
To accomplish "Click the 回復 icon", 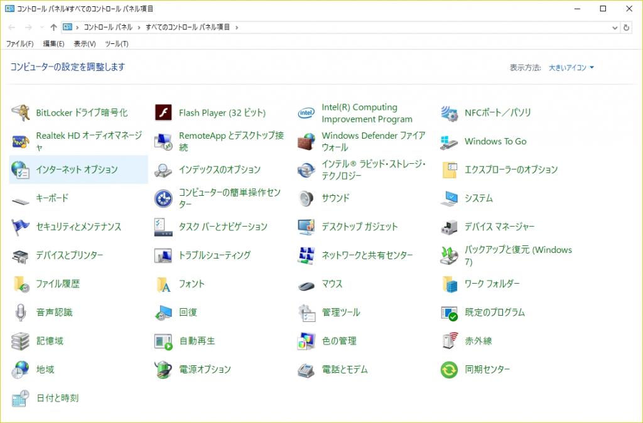I will click(x=163, y=313).
